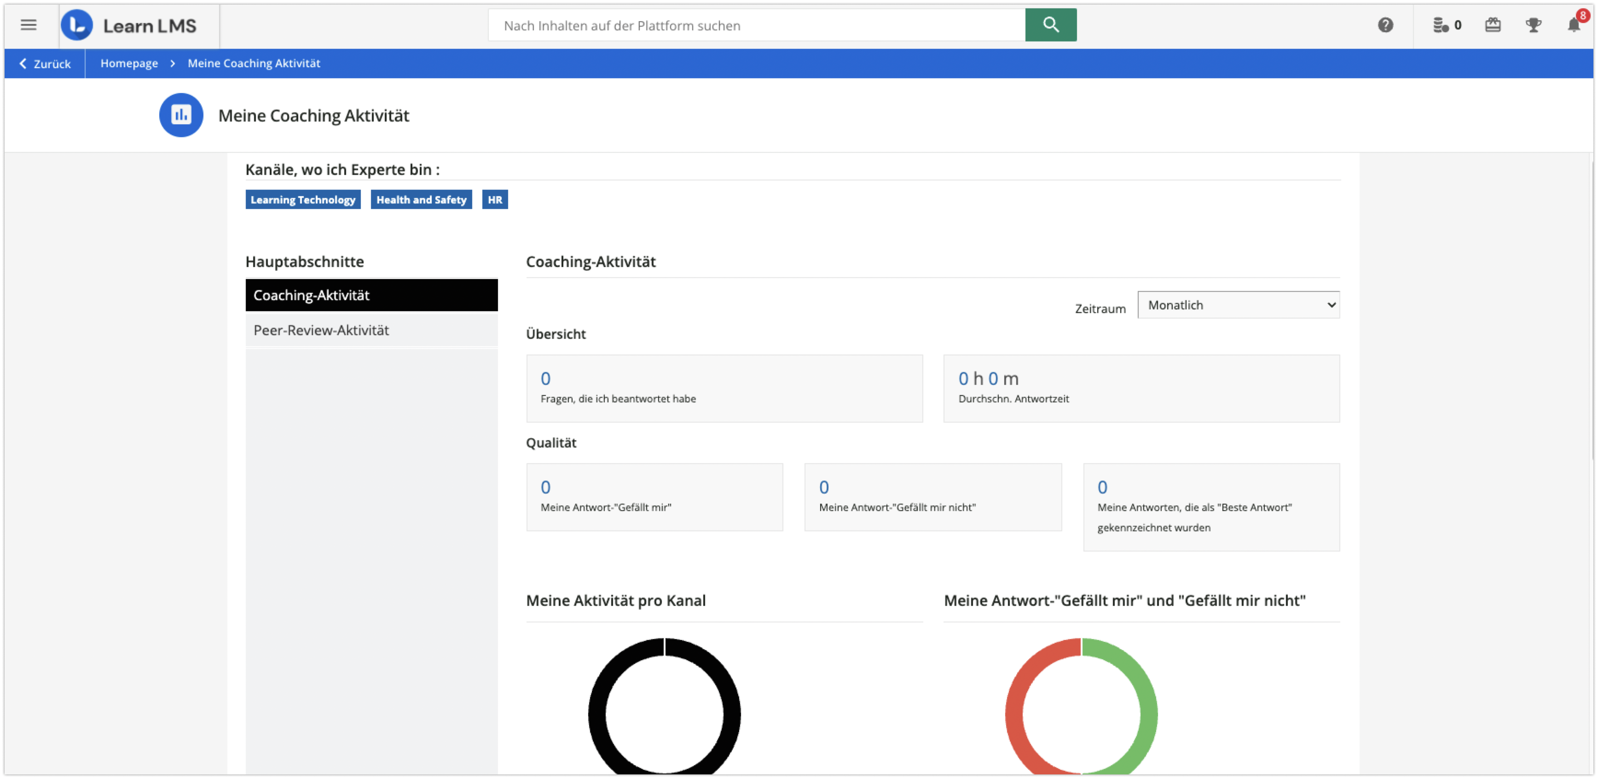This screenshot has height=779, width=1598.
Task: Click the 'Meine Aktivität pro Kanal' heading
Action: (615, 600)
